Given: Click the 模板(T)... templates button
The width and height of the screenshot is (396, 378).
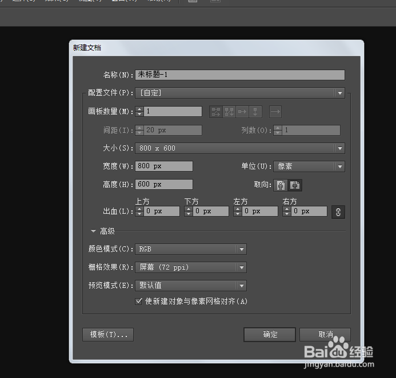Looking at the screenshot, I should click(108, 335).
